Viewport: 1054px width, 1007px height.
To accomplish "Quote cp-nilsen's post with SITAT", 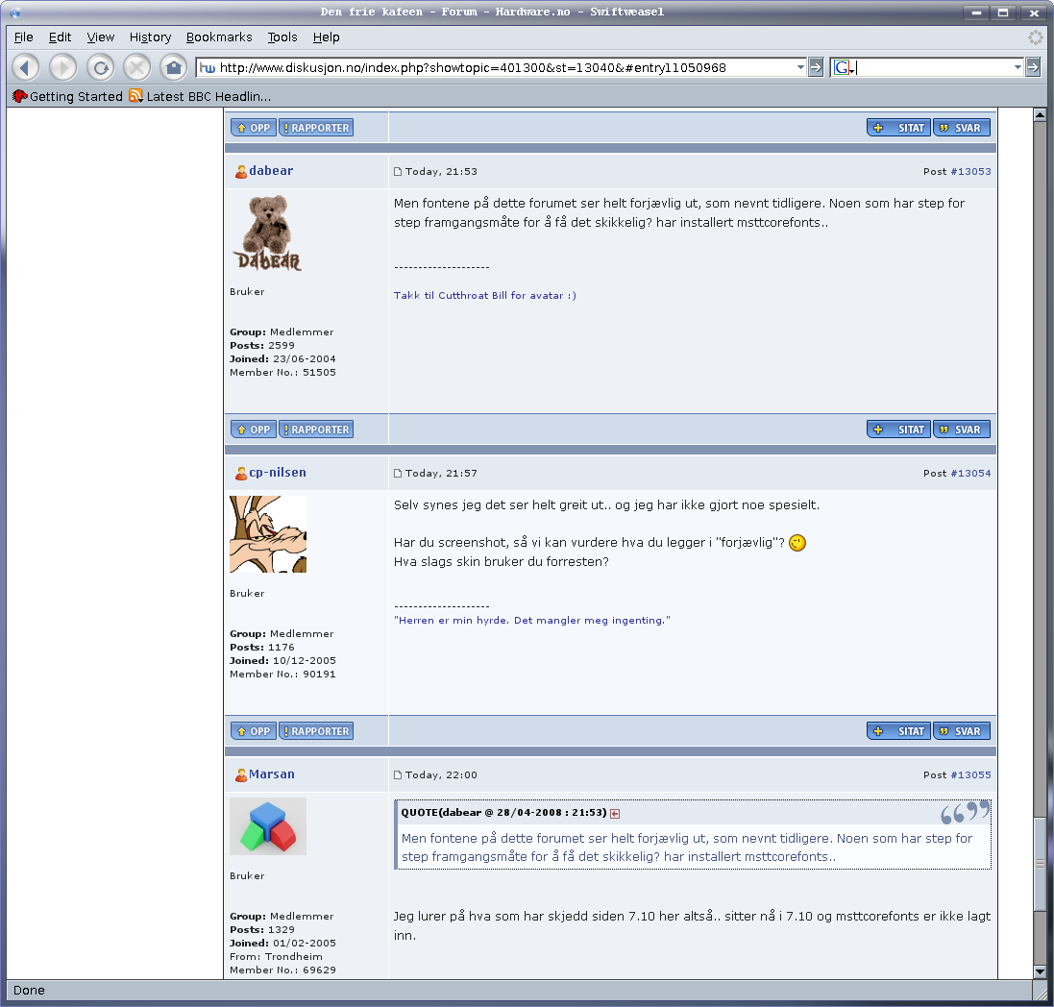I will pos(898,731).
